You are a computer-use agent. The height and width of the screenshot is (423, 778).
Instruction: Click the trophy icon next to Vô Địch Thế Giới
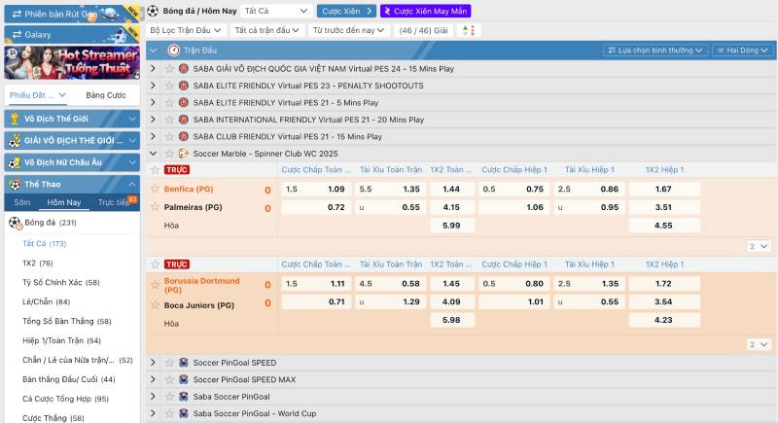click(15, 119)
